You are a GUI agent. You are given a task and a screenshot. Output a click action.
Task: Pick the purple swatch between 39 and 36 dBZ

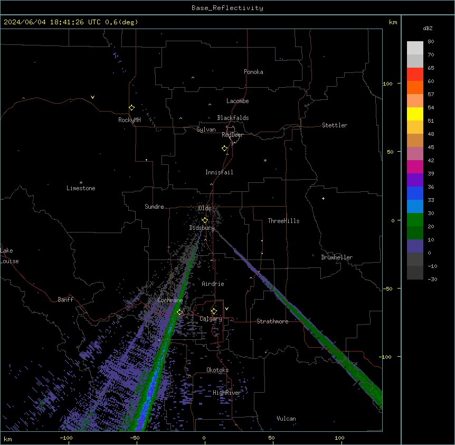[415, 180]
